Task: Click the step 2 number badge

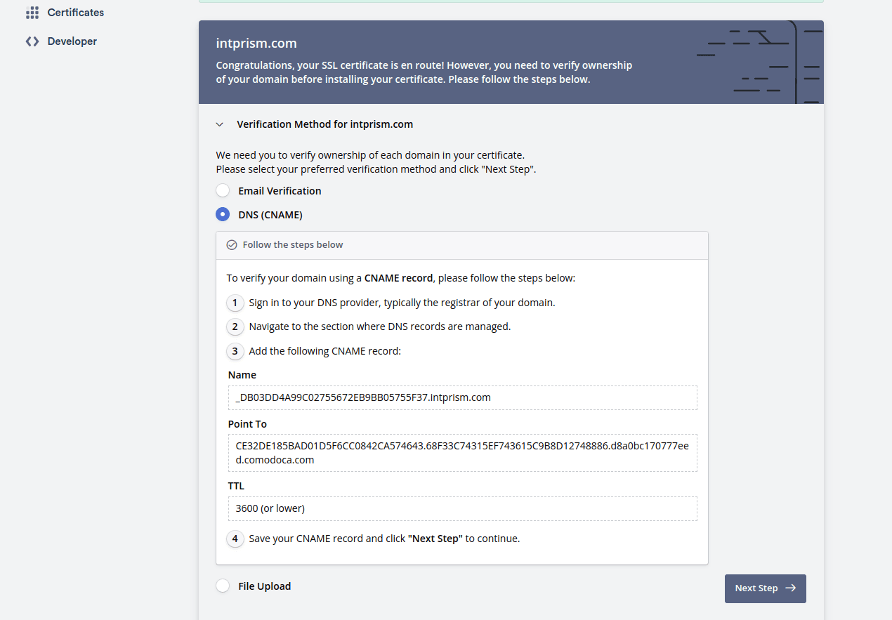Action: 235,327
